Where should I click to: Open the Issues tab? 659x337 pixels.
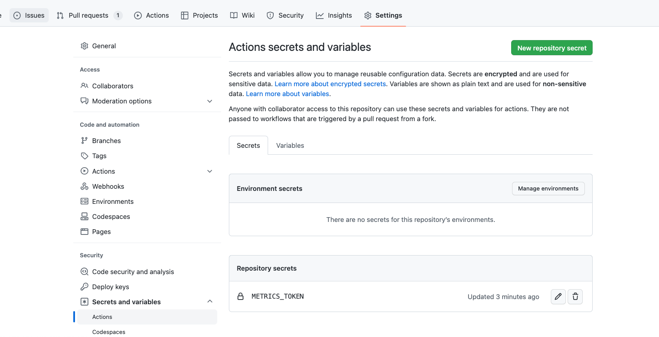(x=29, y=16)
